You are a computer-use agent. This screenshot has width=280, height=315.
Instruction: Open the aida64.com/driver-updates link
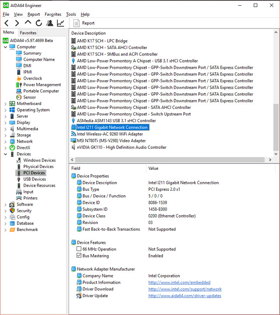point(185,295)
